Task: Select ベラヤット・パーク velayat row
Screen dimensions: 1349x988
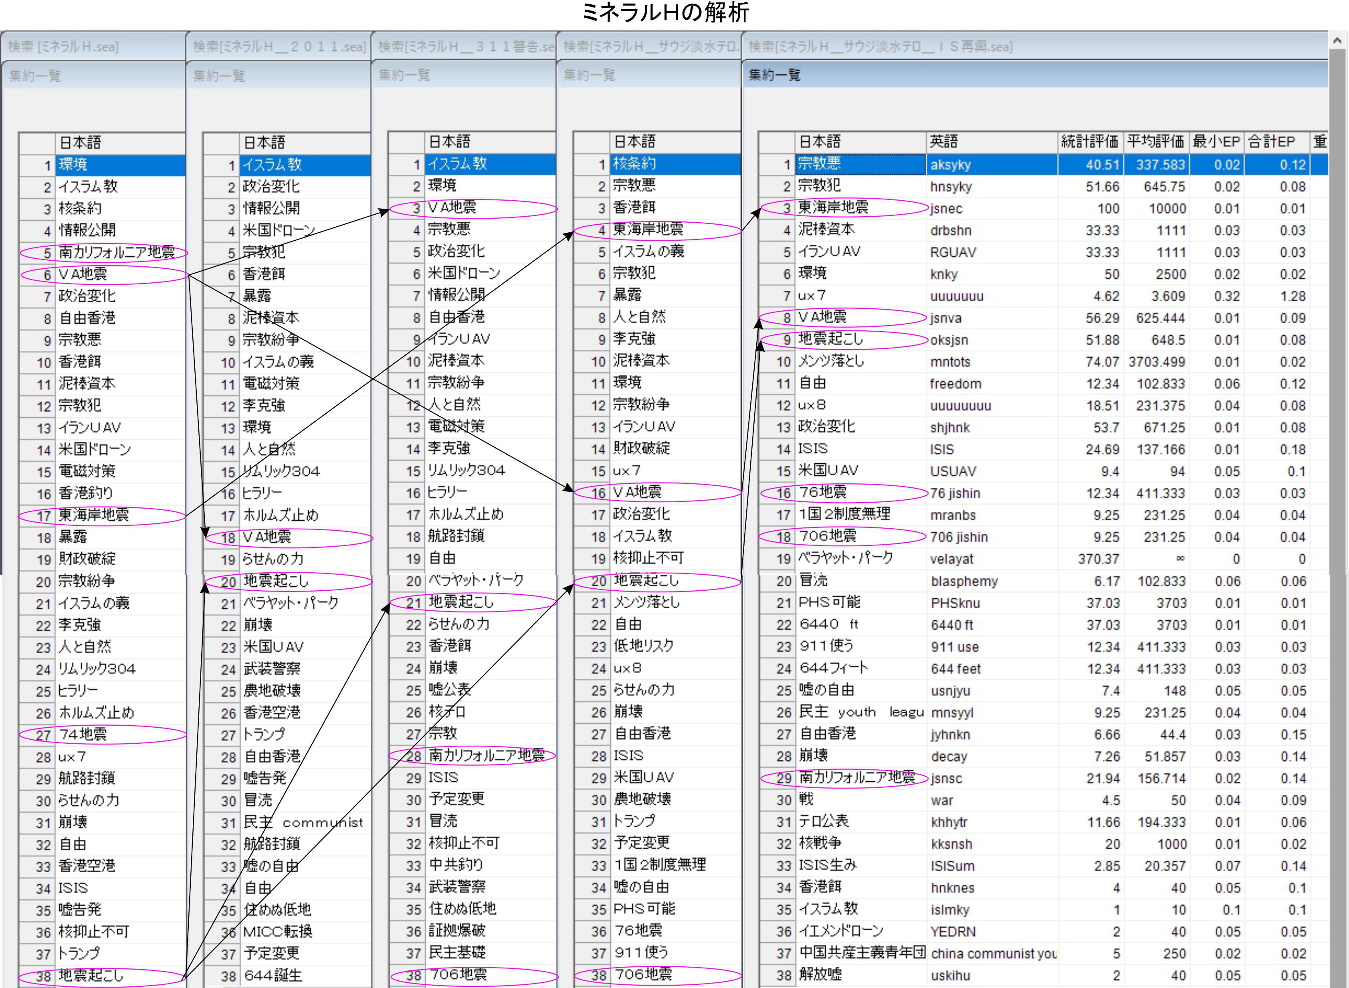Action: pyautogui.click(x=845, y=559)
